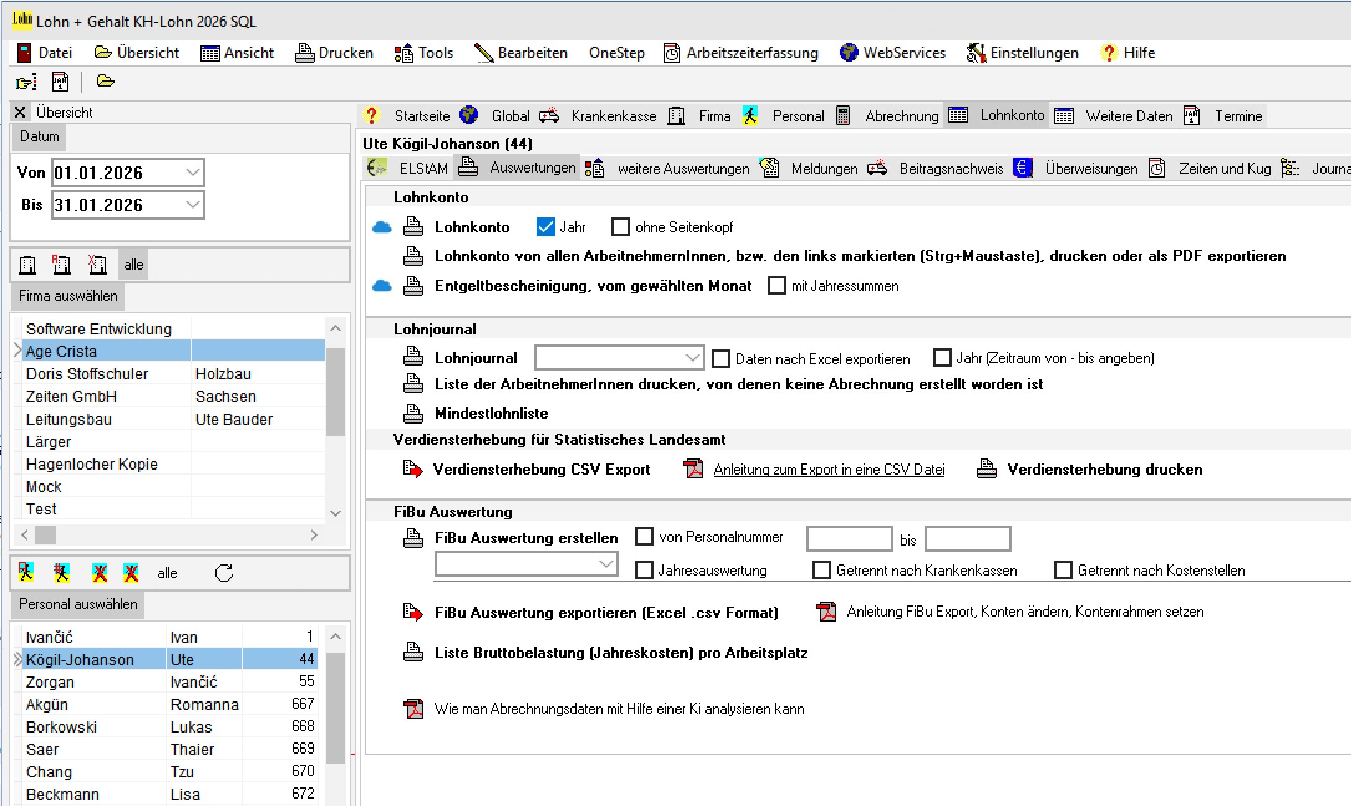Click the open folder icon in the toolbar
The width and height of the screenshot is (1351, 806).
(105, 82)
